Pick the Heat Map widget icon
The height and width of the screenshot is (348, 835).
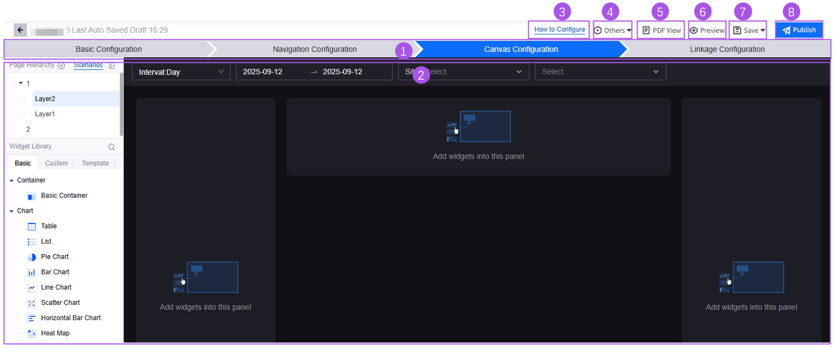32,333
